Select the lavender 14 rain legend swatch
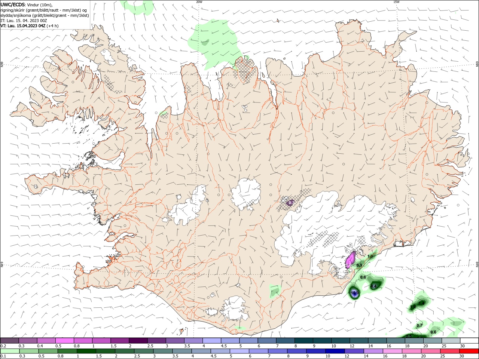Viewport: 479px width, 359px height. click(373, 351)
